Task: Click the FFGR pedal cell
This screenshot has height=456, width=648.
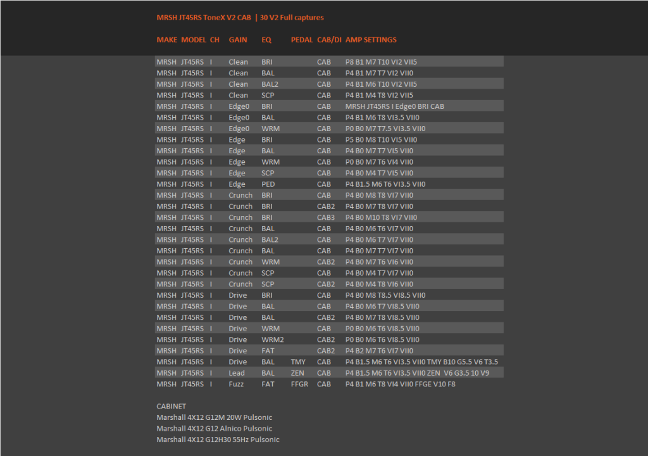Action: tap(299, 384)
